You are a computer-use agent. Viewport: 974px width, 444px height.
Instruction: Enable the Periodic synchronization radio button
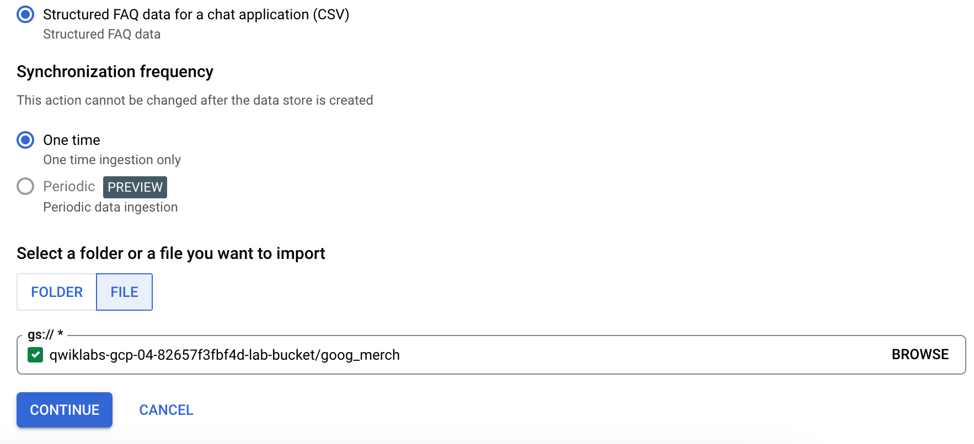tap(25, 186)
